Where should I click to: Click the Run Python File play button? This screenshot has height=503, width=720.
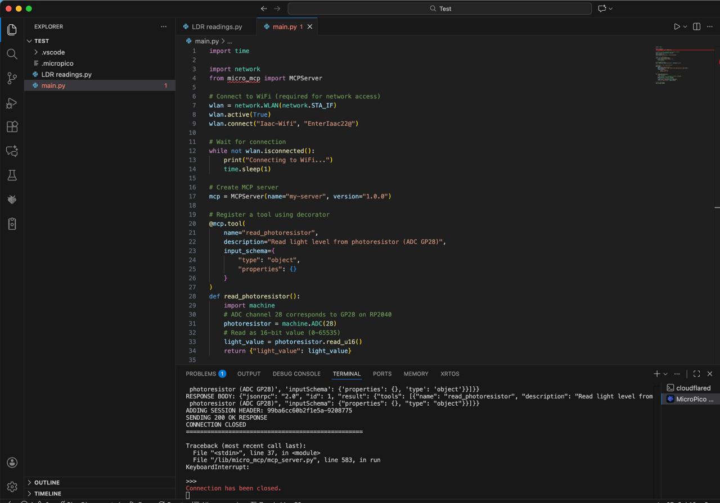677,26
